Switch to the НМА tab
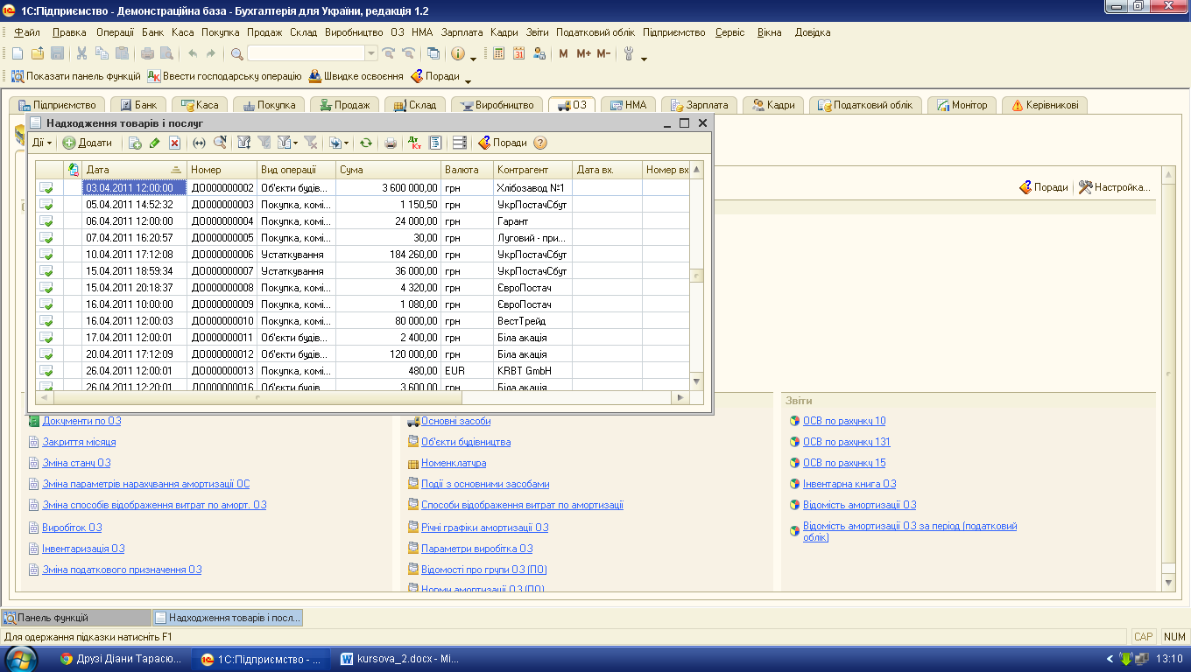This screenshot has height=672, width=1191. (x=628, y=105)
